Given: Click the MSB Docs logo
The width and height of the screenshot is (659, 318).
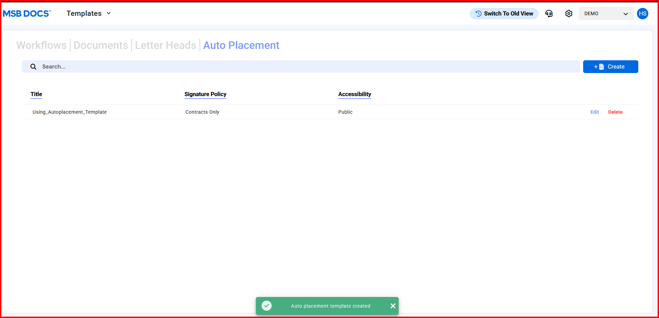Looking at the screenshot, I should tap(27, 13).
